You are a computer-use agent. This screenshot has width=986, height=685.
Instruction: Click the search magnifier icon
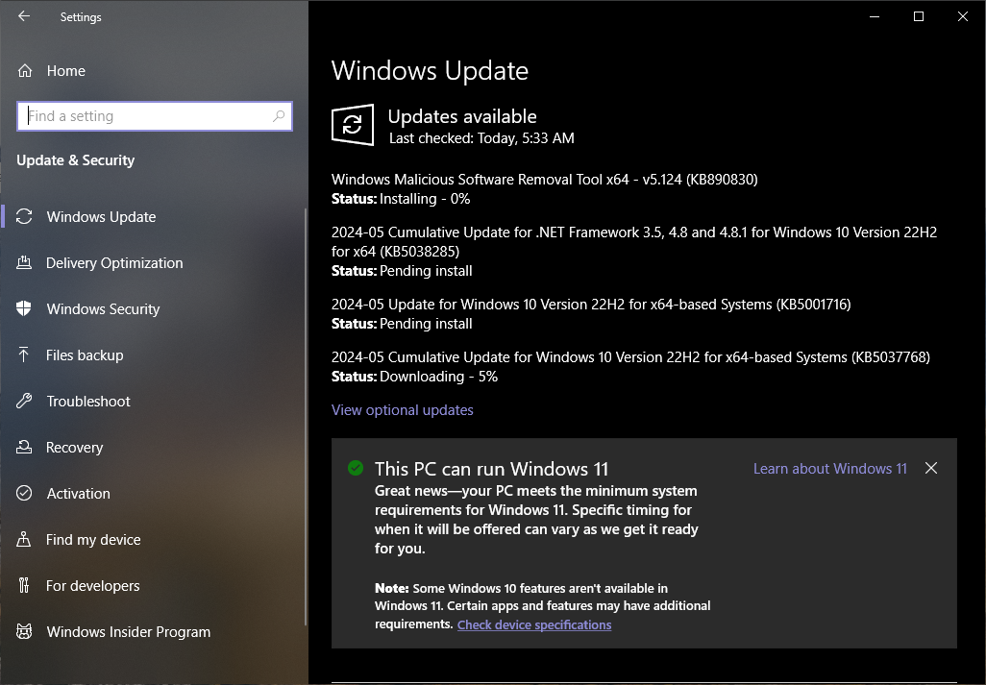pyautogui.click(x=279, y=116)
